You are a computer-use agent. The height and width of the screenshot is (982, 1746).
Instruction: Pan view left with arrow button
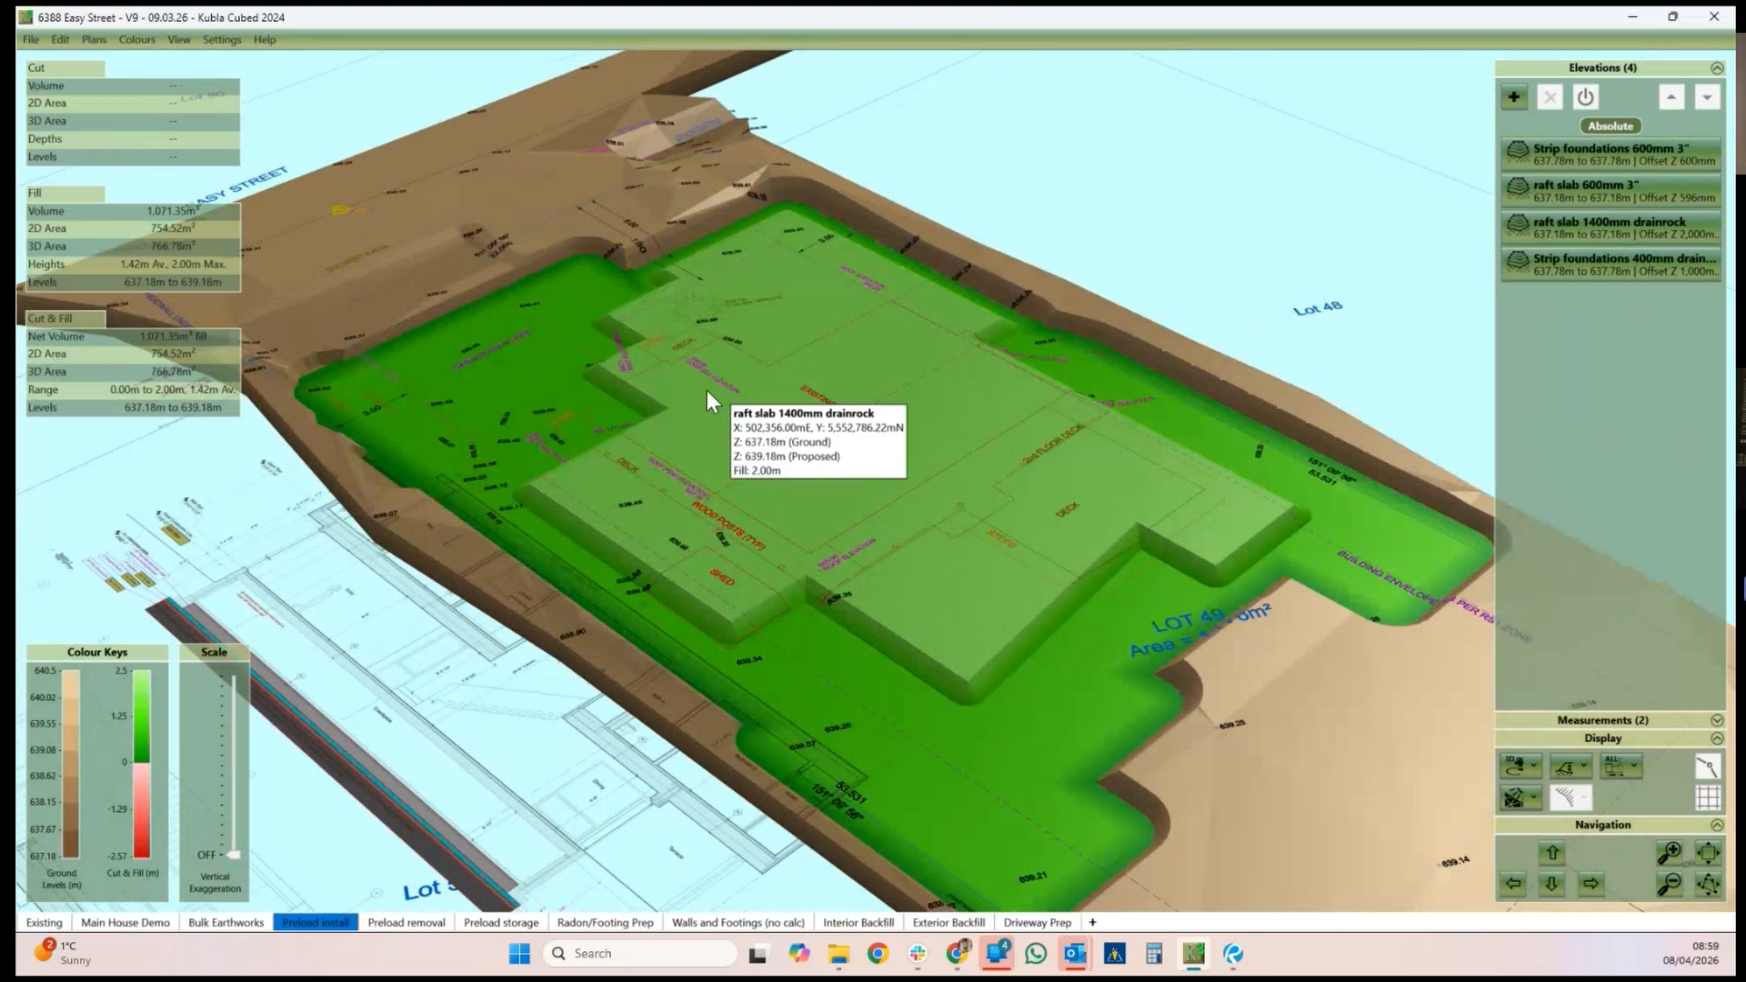coord(1513,884)
